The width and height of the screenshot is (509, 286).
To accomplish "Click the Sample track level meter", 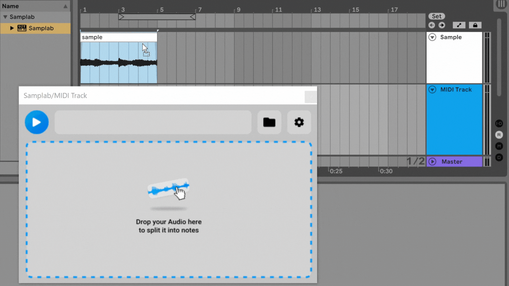I will pyautogui.click(x=487, y=58).
